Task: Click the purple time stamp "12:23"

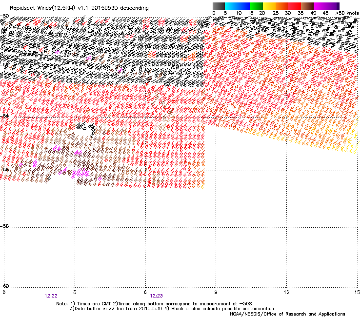Action: 156,296
